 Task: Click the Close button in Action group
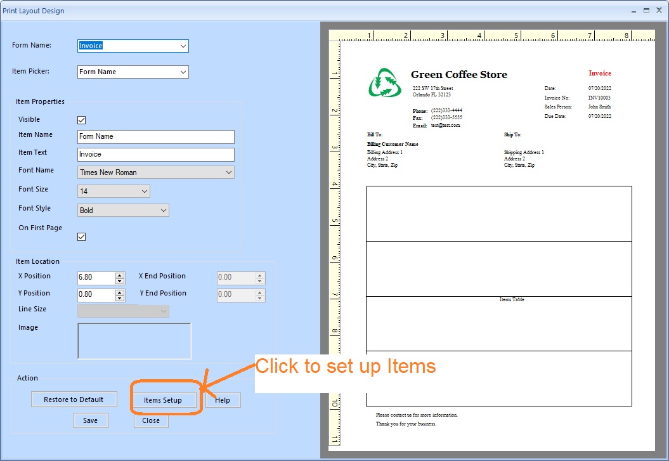click(151, 420)
